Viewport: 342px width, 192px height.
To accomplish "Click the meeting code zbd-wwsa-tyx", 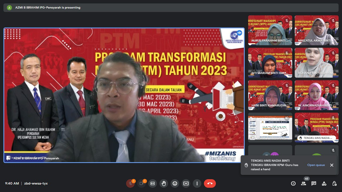I will [36, 183].
